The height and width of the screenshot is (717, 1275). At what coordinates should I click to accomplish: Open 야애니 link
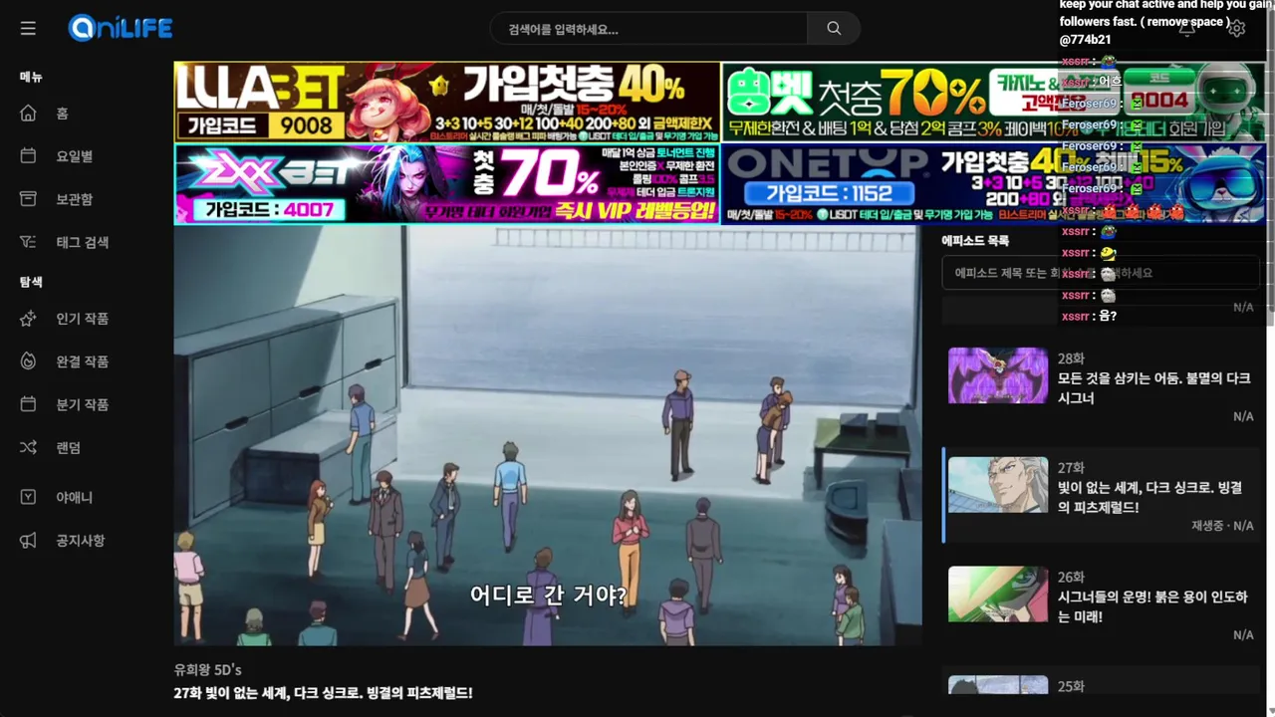(74, 497)
